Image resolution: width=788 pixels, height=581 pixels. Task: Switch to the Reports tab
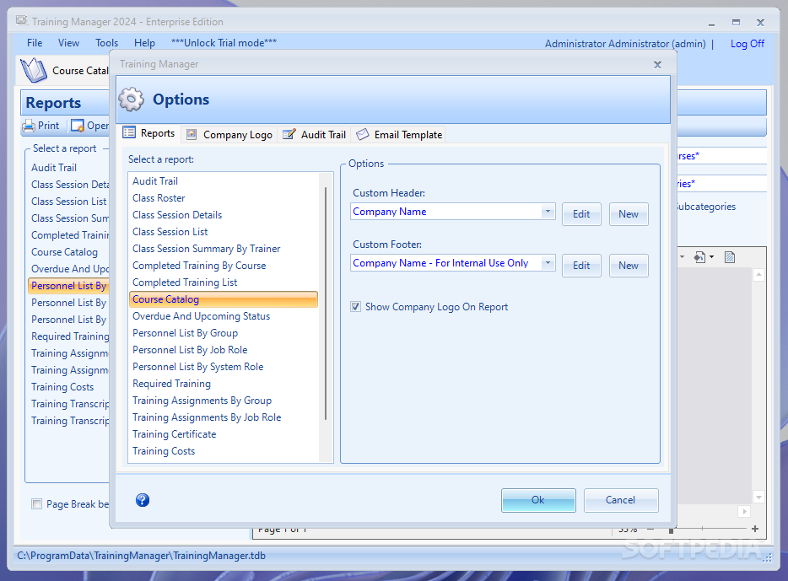click(x=149, y=133)
